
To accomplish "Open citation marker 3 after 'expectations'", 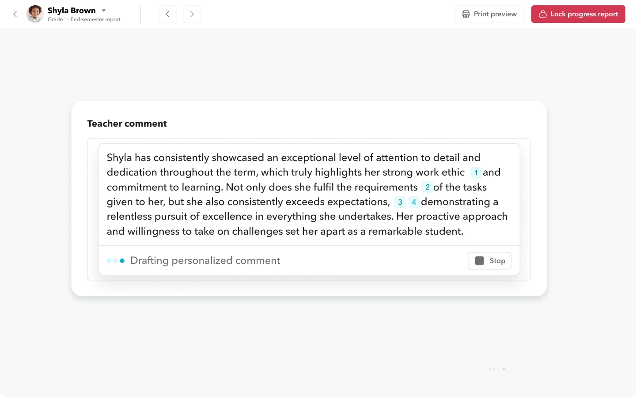I will (400, 202).
